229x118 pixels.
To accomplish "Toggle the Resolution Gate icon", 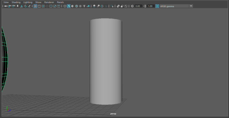I will pos(43,6).
